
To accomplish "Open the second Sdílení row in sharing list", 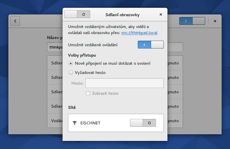I will [x=56, y=77].
